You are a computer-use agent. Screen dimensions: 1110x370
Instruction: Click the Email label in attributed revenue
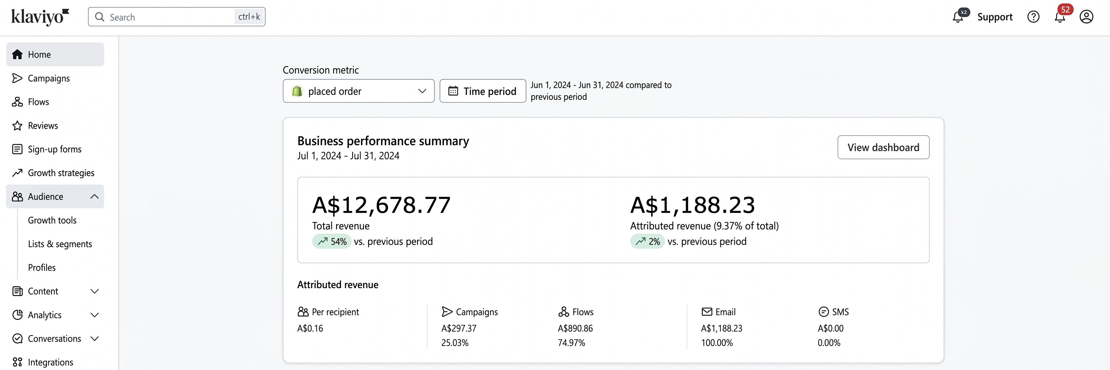(x=725, y=312)
